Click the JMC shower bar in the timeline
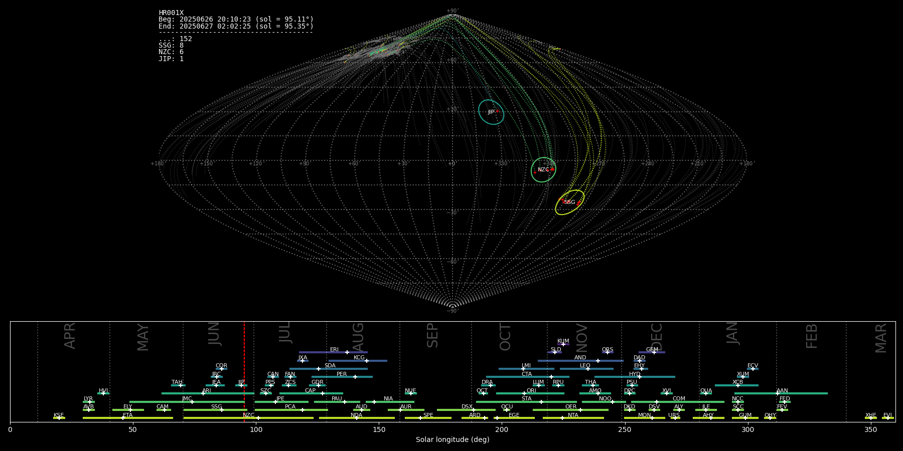 [187, 402]
